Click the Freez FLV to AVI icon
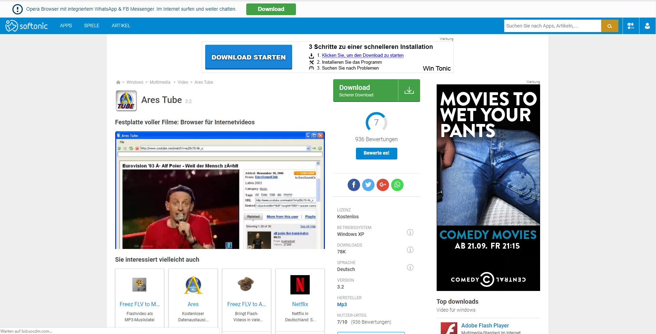The image size is (656, 334). pyautogui.click(x=246, y=284)
